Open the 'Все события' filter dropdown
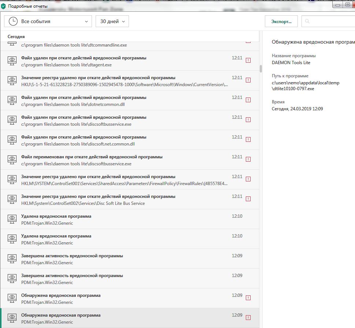The height and width of the screenshot is (328, 355). [48, 21]
